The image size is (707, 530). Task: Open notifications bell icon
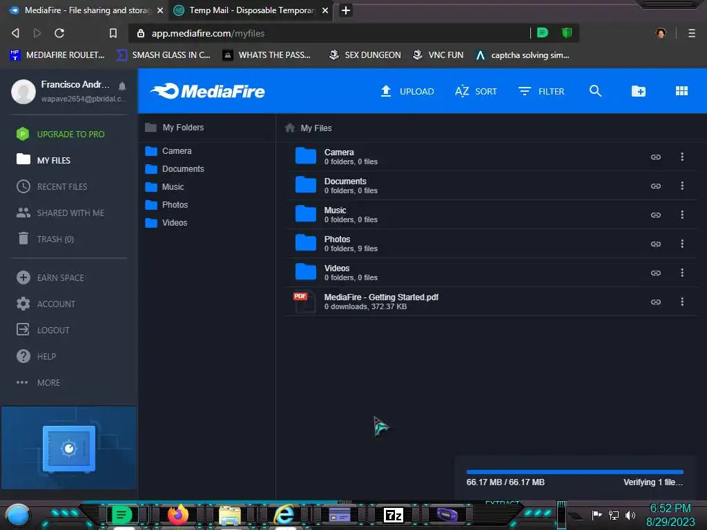click(122, 86)
